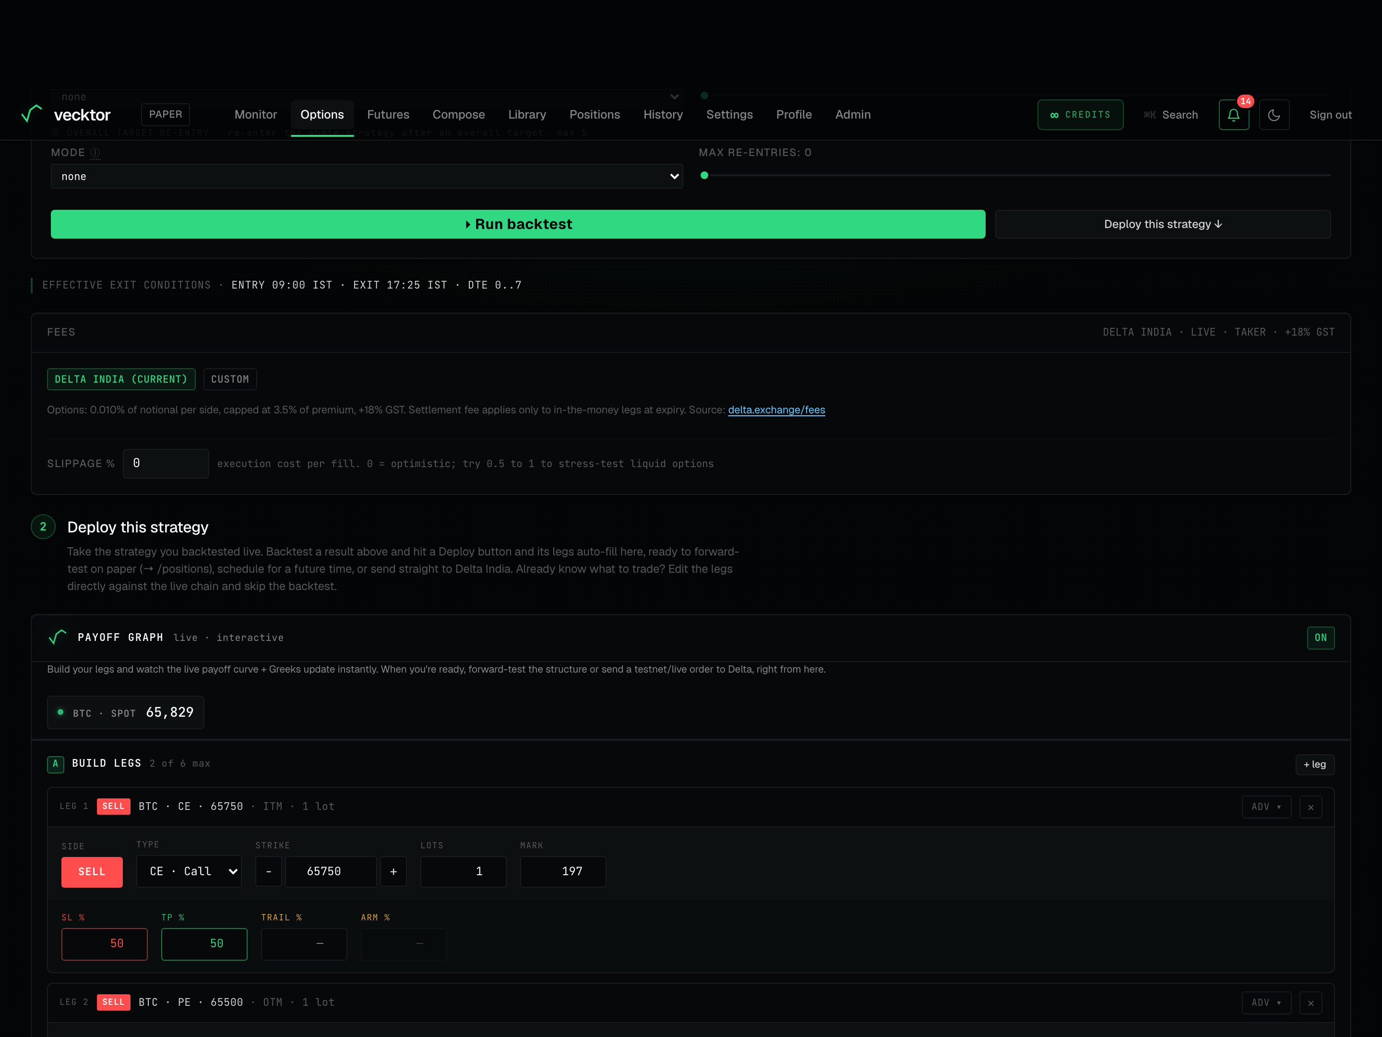1382x1037 pixels.
Task: Open the notifications bell
Action: pos(1233,115)
